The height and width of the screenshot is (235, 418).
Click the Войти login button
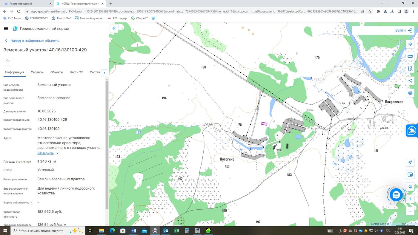coord(404,30)
